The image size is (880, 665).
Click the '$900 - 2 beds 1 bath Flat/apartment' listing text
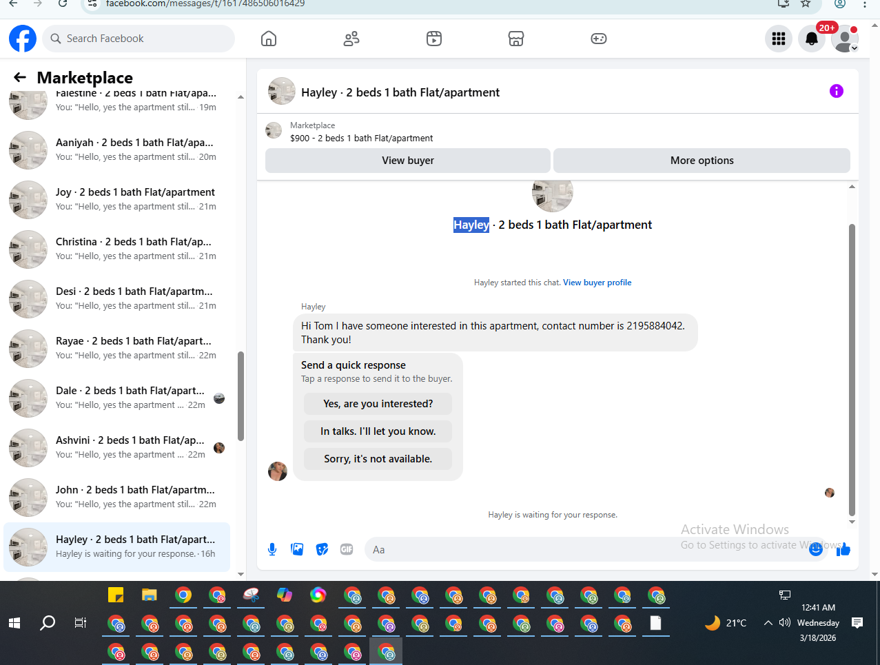click(362, 139)
